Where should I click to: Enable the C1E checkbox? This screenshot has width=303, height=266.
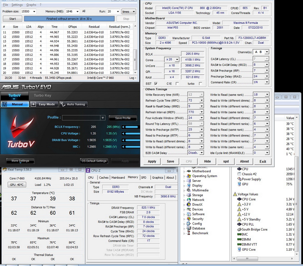(177, 84)
